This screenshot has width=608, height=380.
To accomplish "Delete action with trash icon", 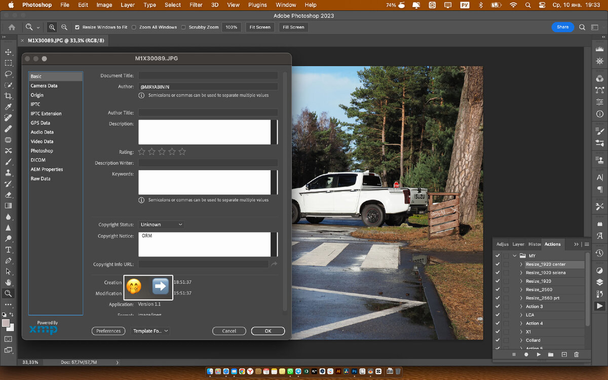I will (576, 355).
